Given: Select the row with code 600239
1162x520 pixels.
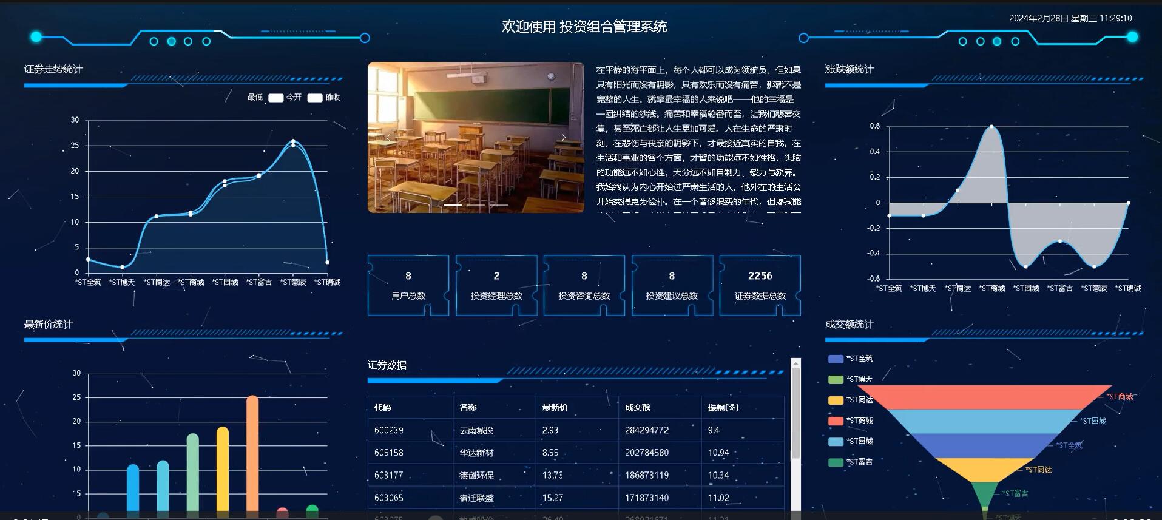Looking at the screenshot, I should pos(576,430).
